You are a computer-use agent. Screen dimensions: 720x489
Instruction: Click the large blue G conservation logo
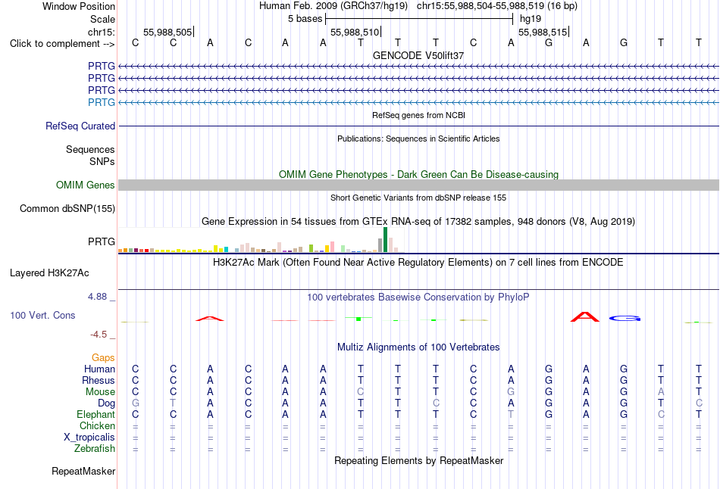point(625,318)
